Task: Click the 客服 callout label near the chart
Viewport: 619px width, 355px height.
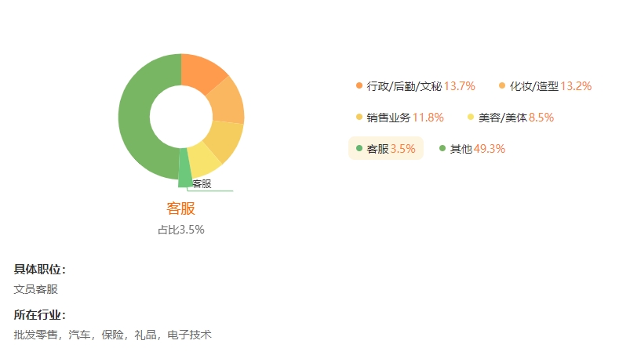Action: coord(202,184)
